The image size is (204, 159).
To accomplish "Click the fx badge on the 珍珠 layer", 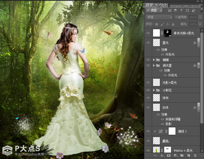I will tap(195, 107).
